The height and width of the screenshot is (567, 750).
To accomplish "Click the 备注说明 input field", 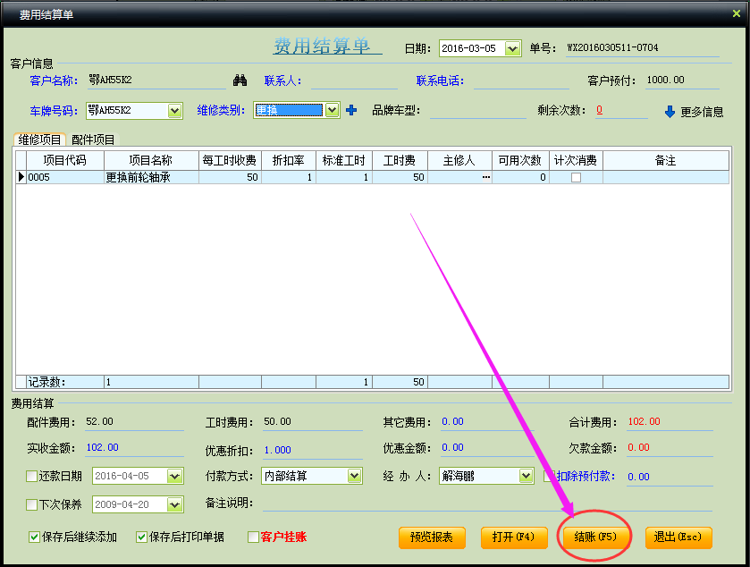I will [x=487, y=504].
